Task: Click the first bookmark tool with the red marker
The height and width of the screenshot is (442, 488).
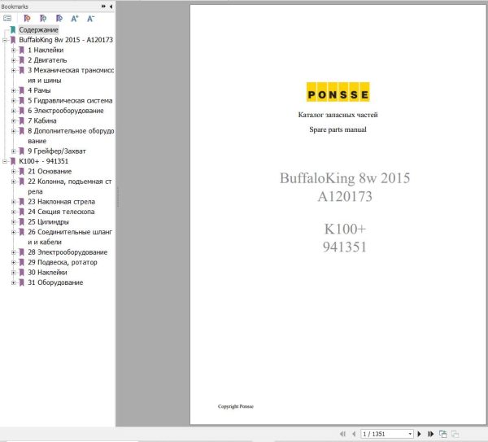Action: click(x=27, y=19)
